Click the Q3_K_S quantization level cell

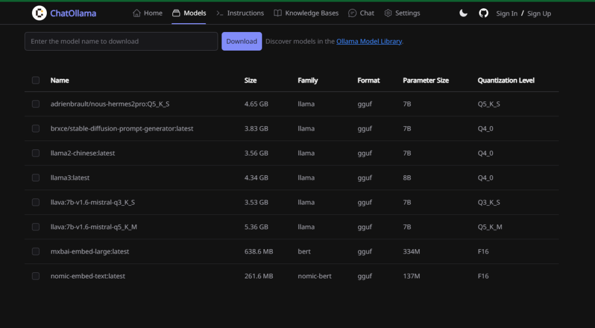pyautogui.click(x=489, y=202)
